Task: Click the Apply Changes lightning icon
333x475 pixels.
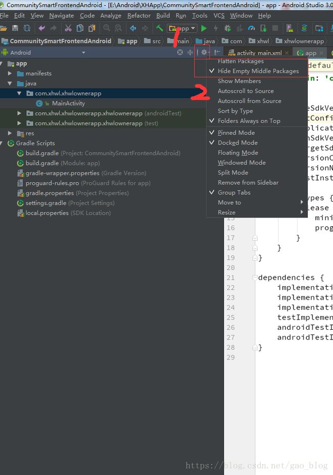Action: (216, 28)
